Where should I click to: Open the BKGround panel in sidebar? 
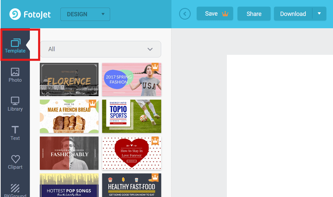point(15,191)
